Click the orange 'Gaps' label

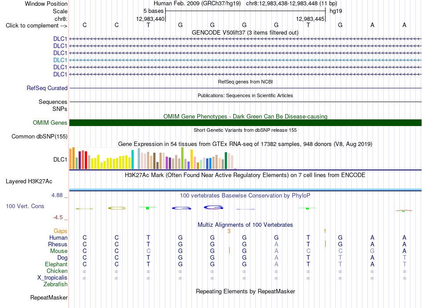pos(60,231)
